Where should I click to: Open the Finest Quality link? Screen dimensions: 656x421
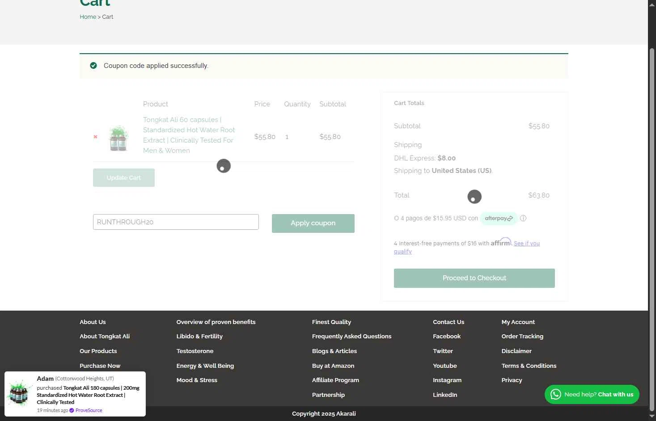coord(331,322)
